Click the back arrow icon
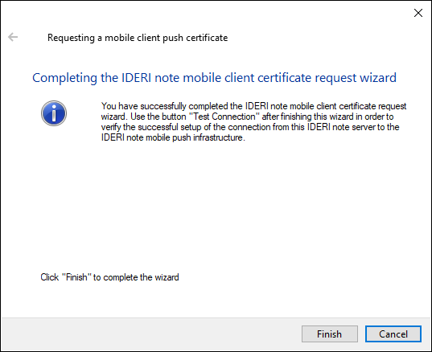 [13, 37]
